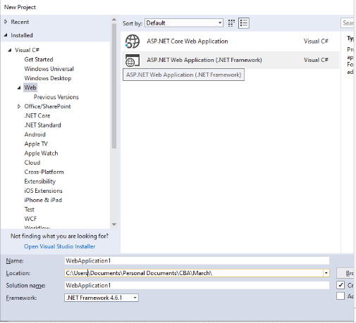Select Apple TV category
This screenshot has height=323, width=356.
(36, 144)
